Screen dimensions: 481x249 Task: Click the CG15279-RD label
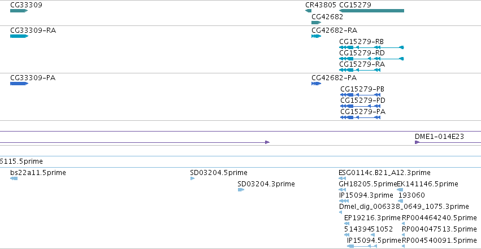click(362, 53)
